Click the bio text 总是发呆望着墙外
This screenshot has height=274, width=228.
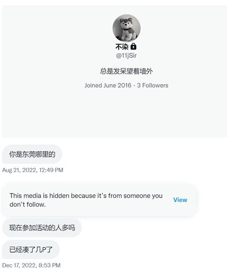coord(126,71)
